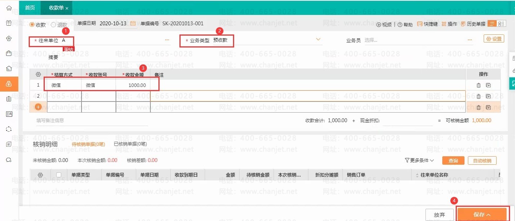Select the 结算方式 cell showing 微信

tap(64, 85)
